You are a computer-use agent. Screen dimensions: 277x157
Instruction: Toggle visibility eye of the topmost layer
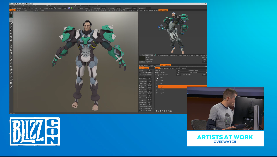[x=157, y=77]
